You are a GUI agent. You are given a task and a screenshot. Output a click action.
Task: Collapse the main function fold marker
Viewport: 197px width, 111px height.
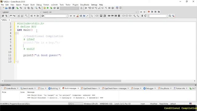(16, 33)
